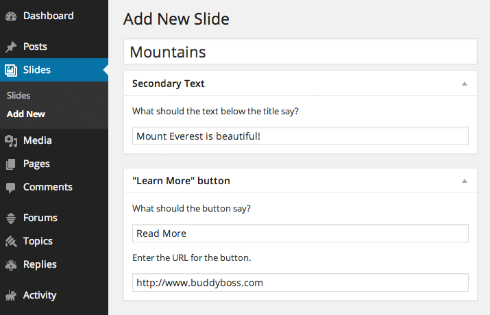
Task: Collapse the Secondary Text panel arrow
Action: pyautogui.click(x=464, y=84)
